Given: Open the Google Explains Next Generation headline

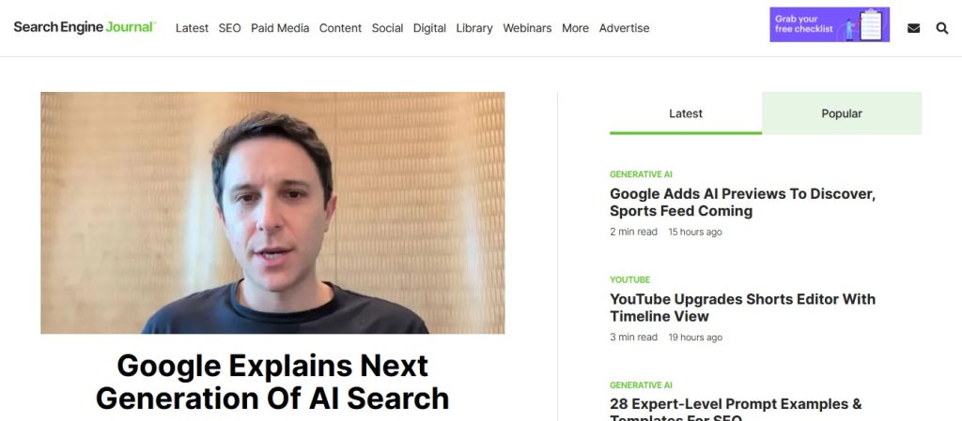Looking at the screenshot, I should [x=272, y=382].
